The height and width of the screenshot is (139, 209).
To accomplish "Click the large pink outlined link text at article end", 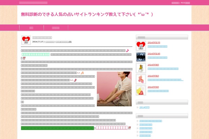I will tap(112, 128).
